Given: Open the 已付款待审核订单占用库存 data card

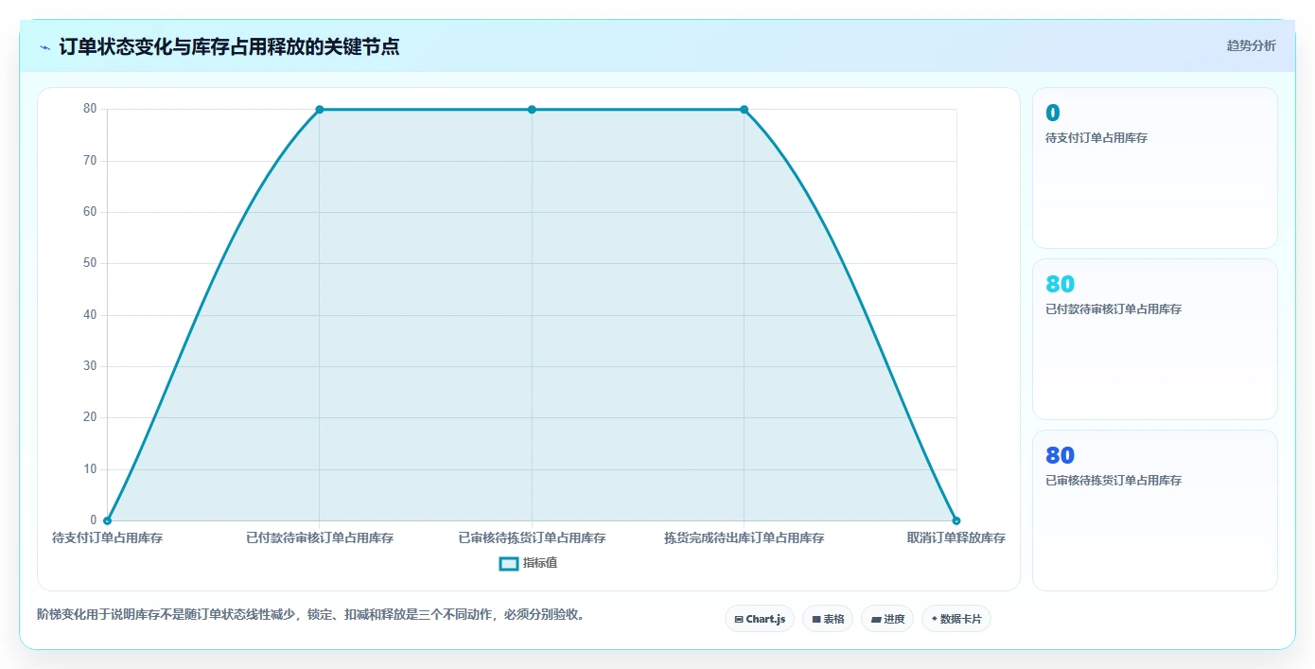Looking at the screenshot, I should (1155, 339).
